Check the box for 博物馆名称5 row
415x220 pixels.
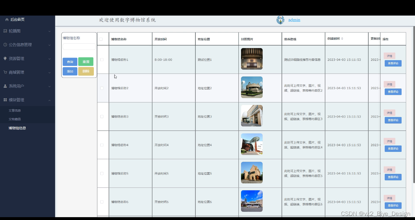(102, 174)
